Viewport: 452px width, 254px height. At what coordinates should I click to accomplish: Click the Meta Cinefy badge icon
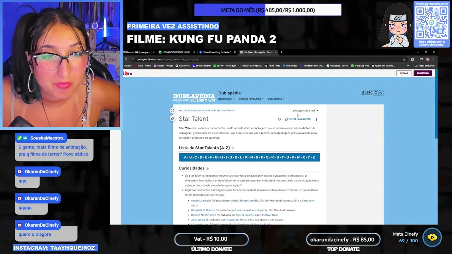point(432,237)
